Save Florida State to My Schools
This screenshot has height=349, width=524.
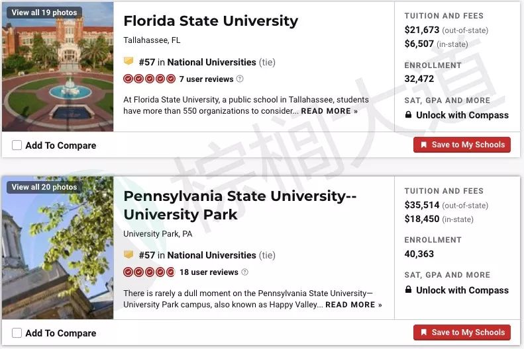click(x=462, y=145)
